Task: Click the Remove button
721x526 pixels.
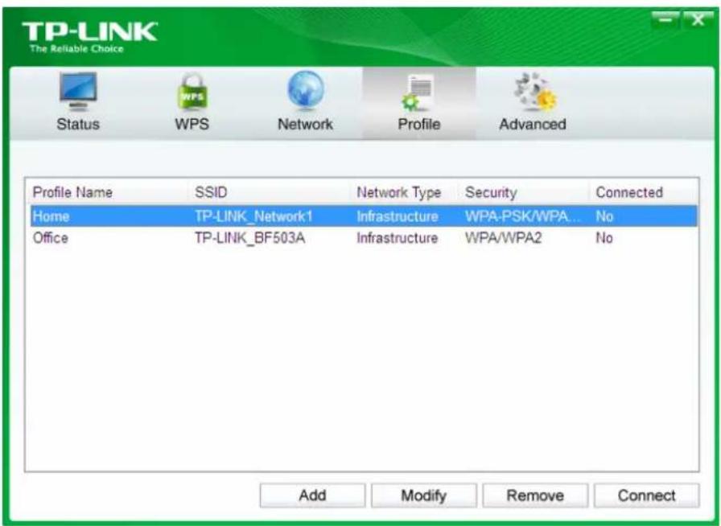Action: (x=535, y=495)
